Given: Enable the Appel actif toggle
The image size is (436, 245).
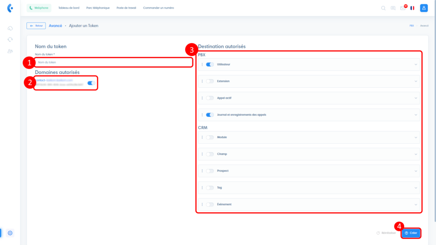Looking at the screenshot, I should click(210, 98).
